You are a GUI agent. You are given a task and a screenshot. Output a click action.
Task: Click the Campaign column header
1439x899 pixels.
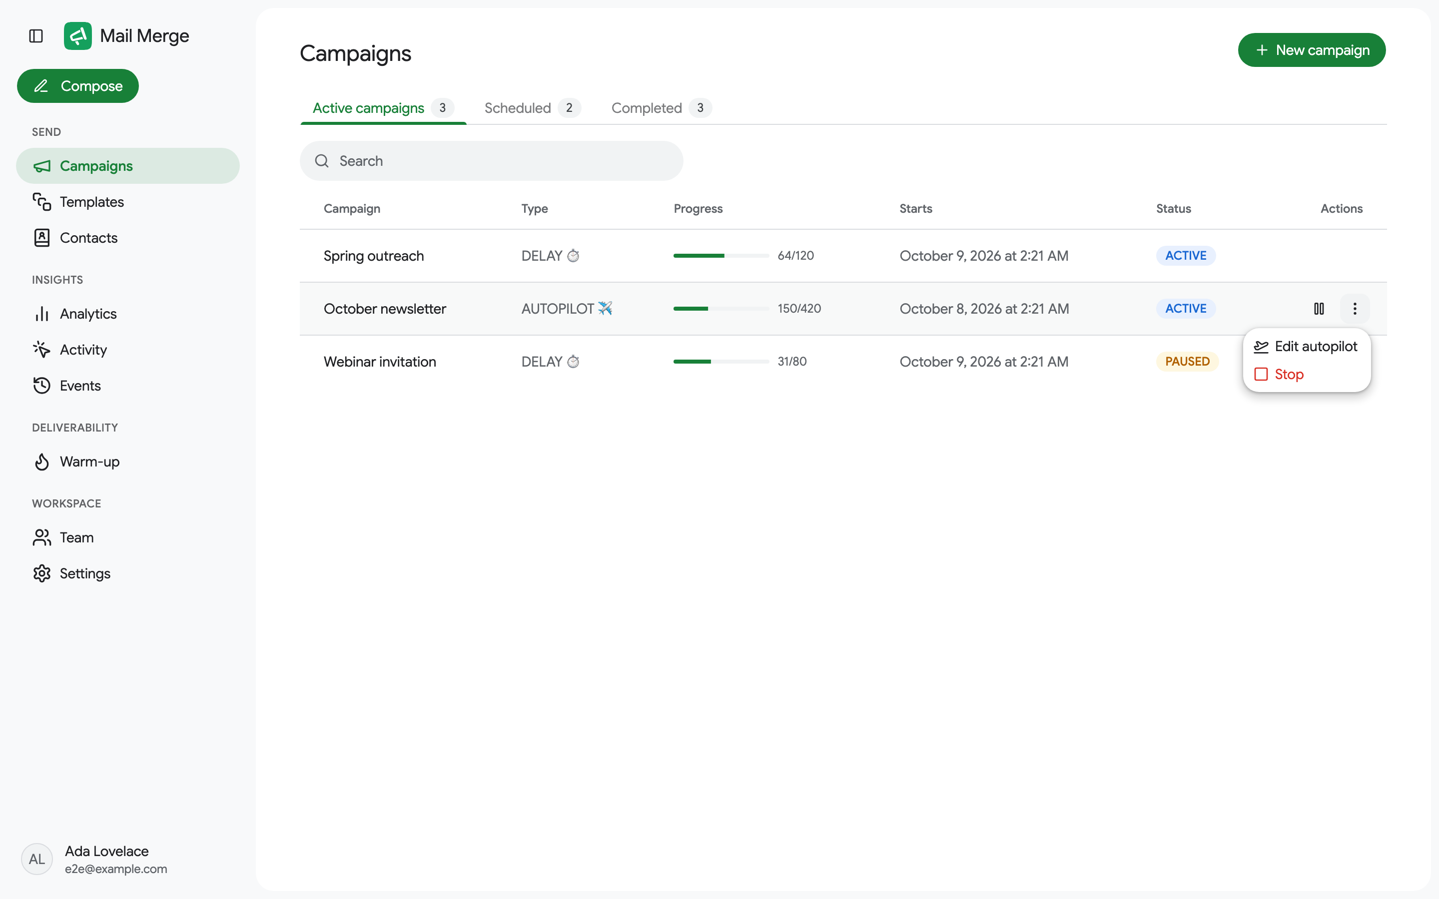pos(352,209)
